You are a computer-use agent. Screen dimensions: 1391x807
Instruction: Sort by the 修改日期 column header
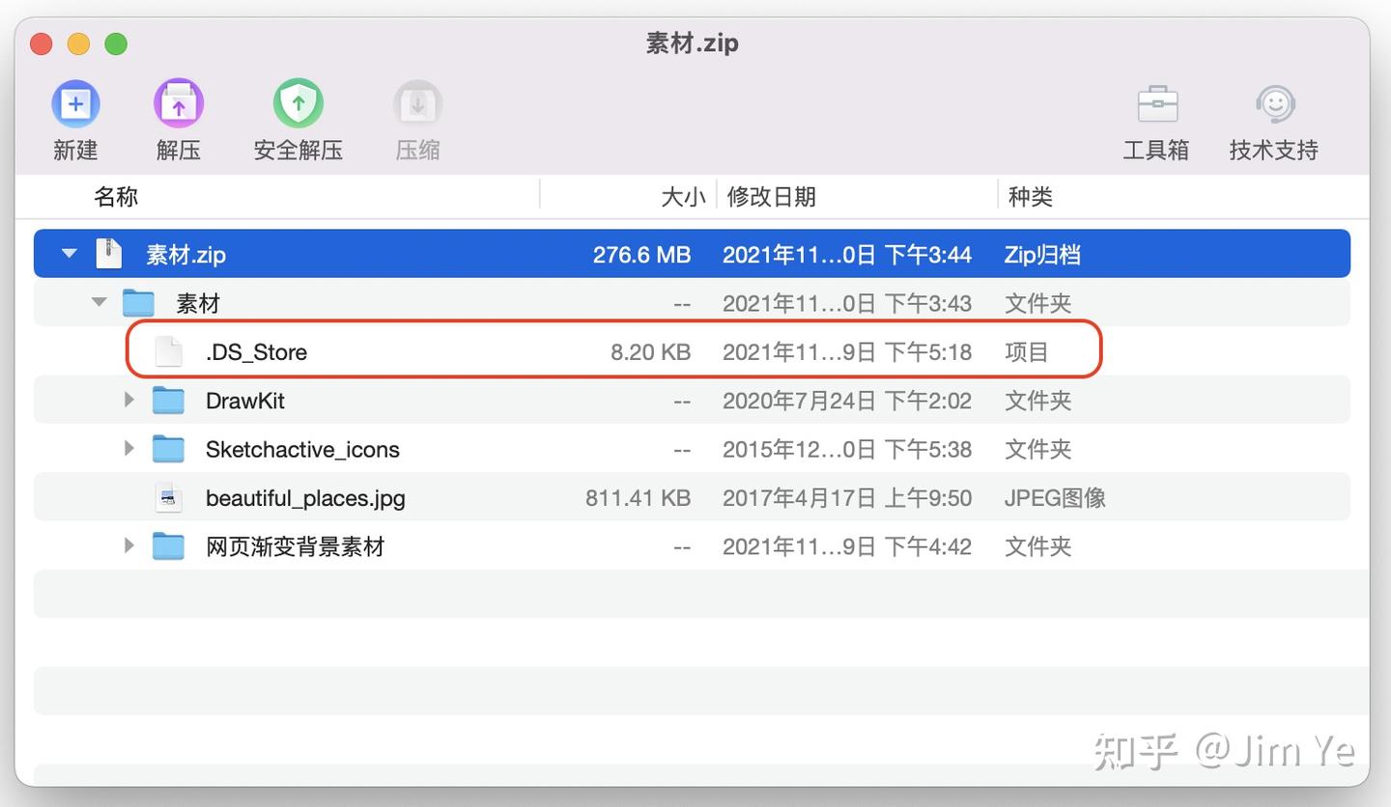click(x=771, y=196)
